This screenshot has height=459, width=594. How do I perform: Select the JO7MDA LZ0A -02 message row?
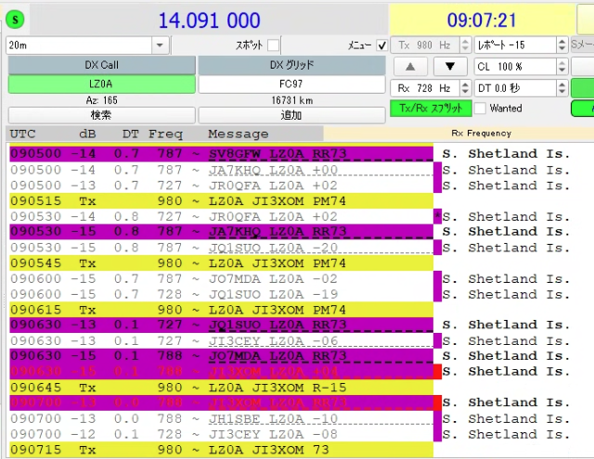pyautogui.click(x=221, y=278)
